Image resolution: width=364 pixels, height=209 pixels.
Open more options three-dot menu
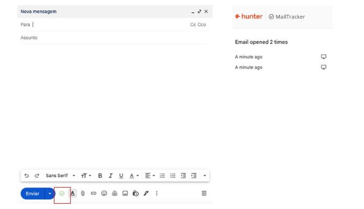[x=157, y=193]
